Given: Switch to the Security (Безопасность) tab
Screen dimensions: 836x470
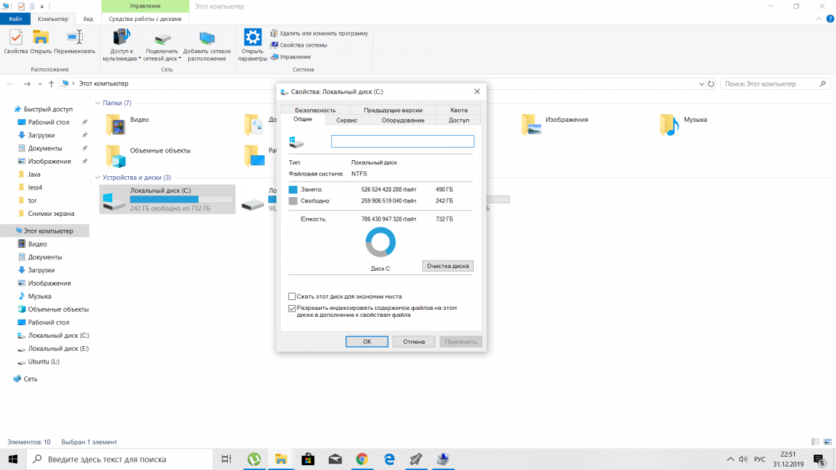Looking at the screenshot, I should point(315,110).
